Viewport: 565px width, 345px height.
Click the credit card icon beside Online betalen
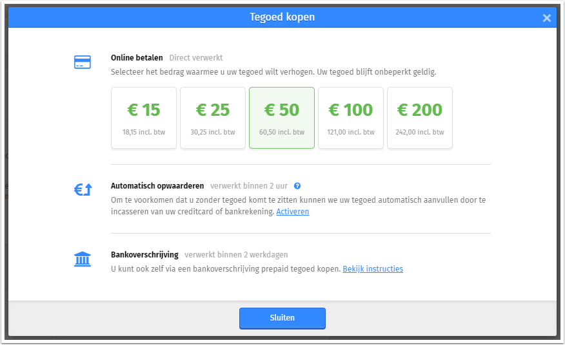(83, 62)
